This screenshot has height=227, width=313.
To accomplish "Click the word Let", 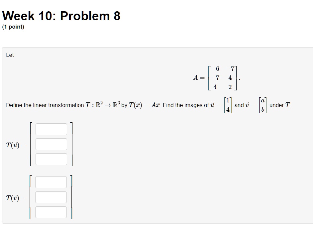I will [x=10, y=55].
